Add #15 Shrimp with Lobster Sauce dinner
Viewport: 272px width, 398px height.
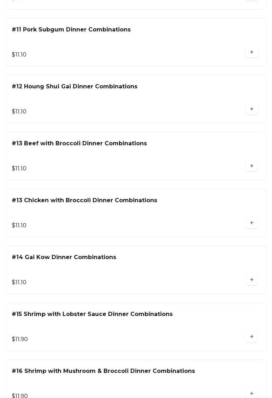coord(252,337)
